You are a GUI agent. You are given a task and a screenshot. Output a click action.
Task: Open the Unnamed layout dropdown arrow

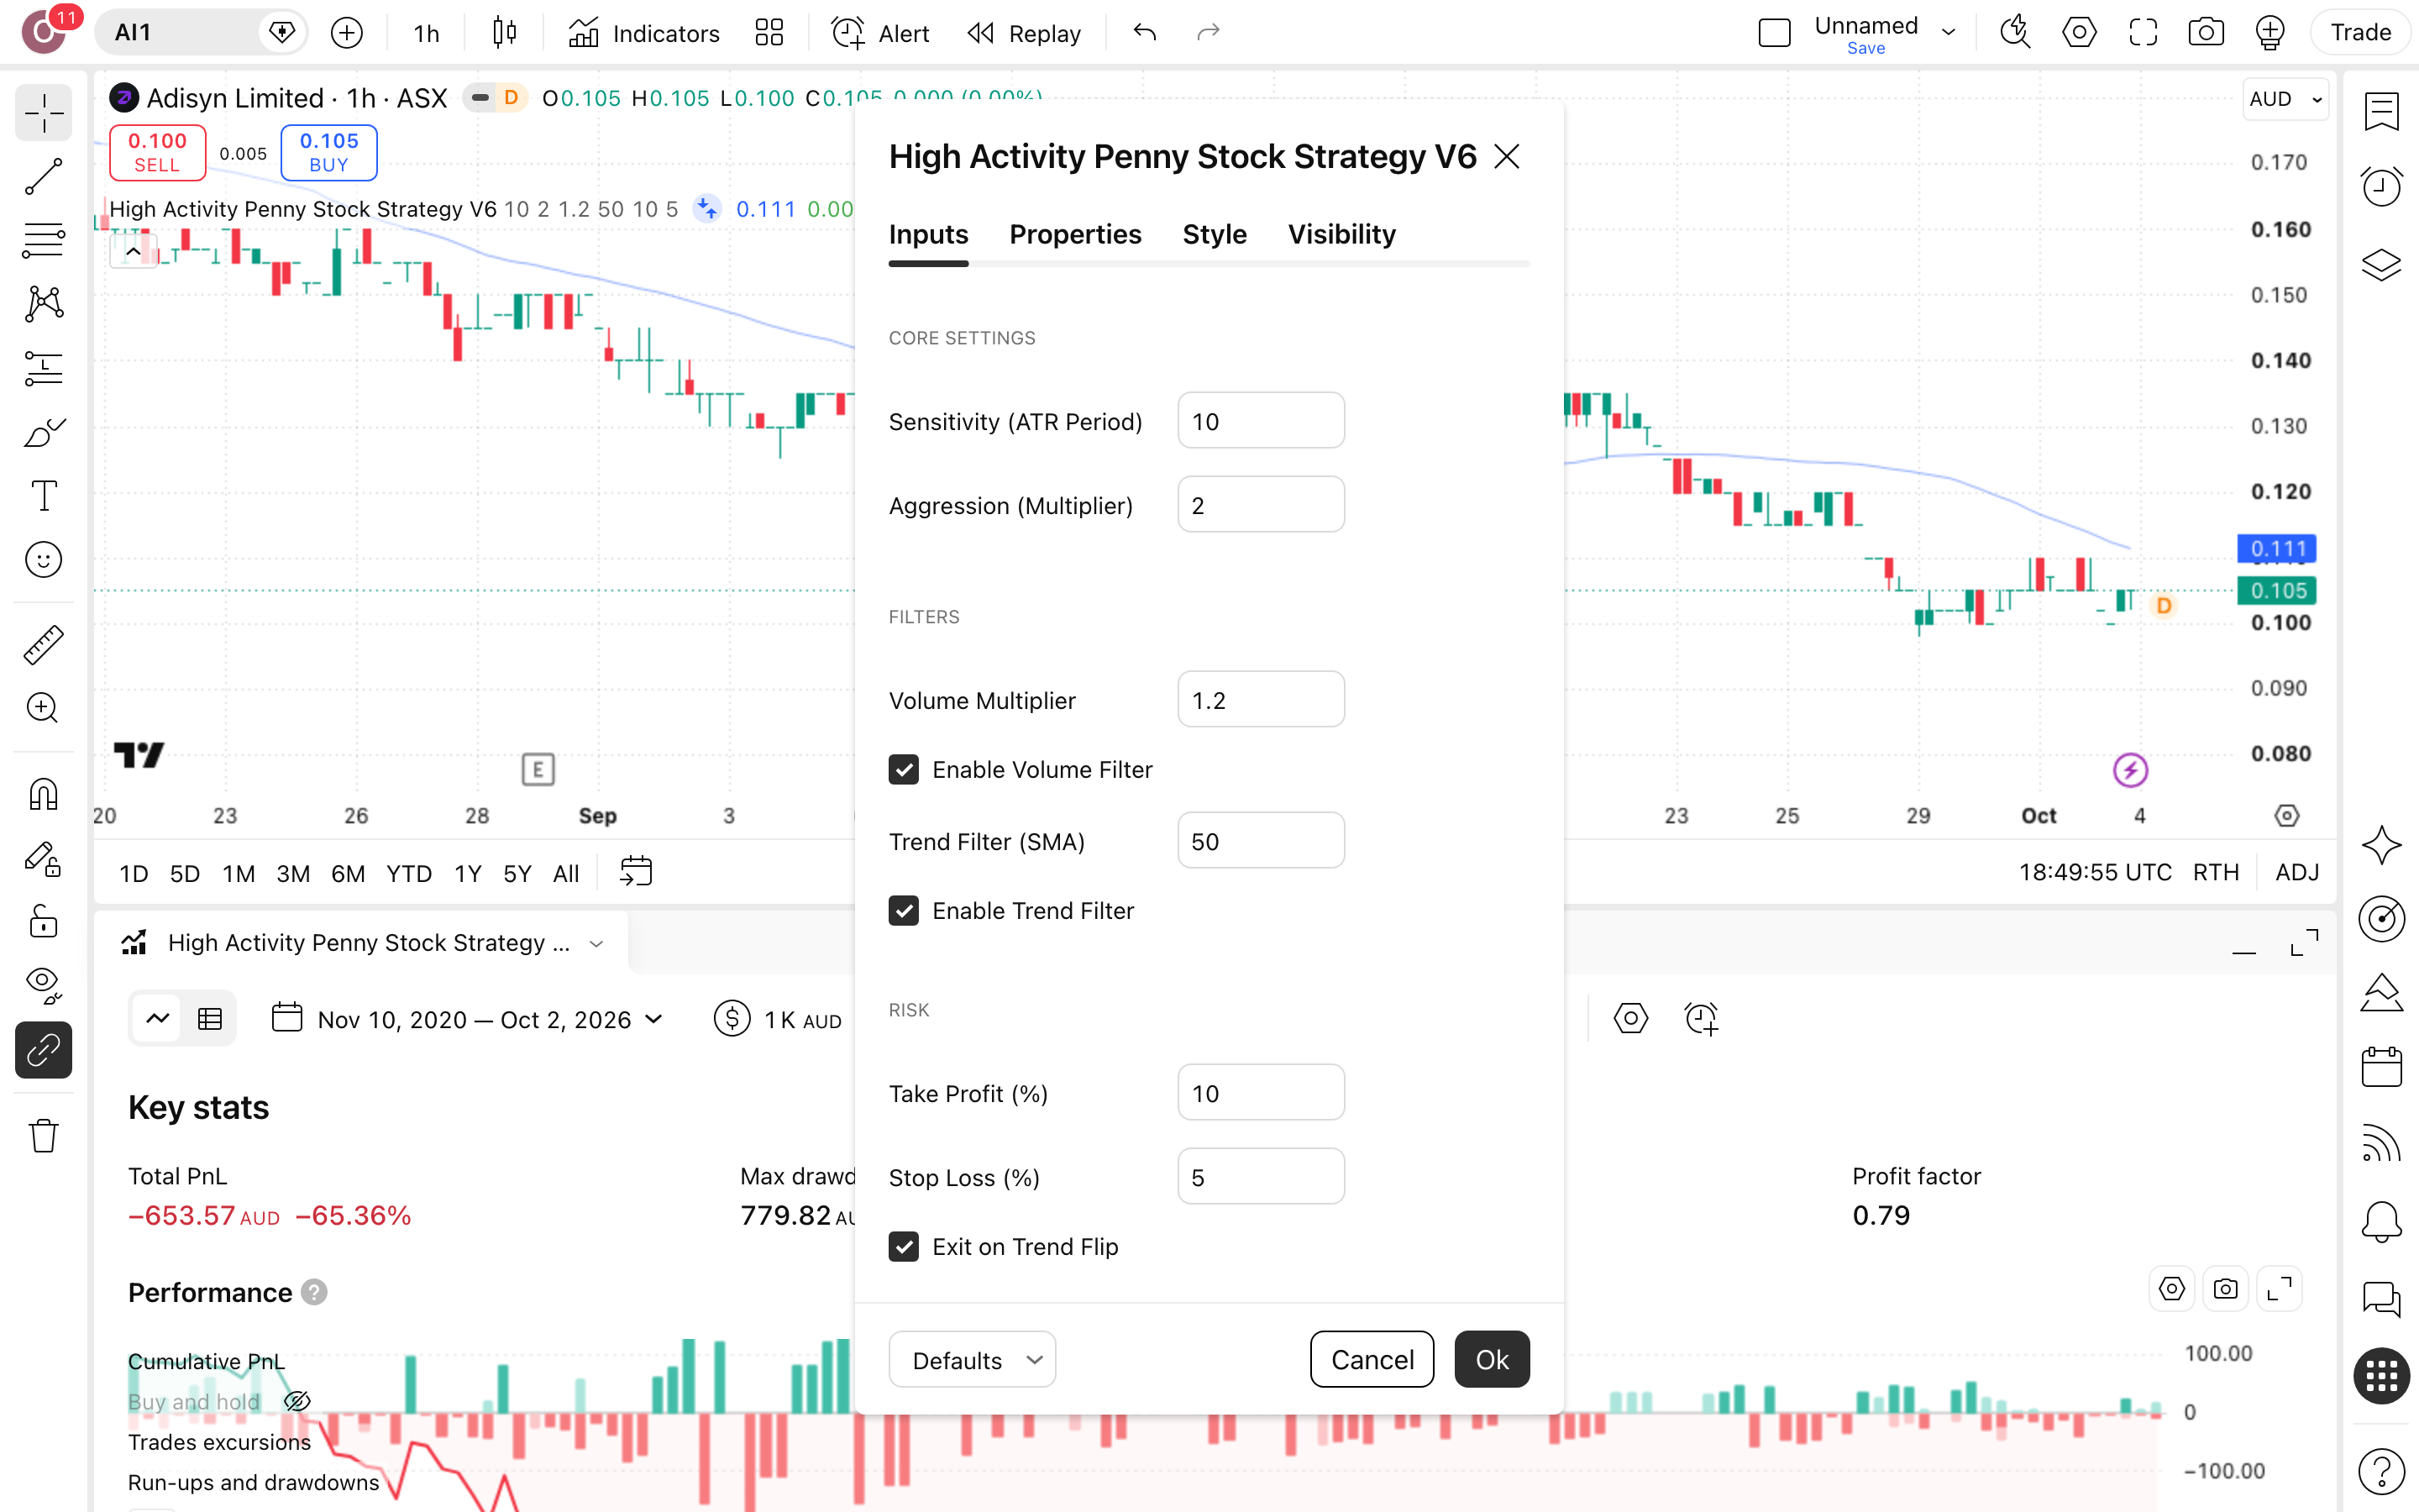pyautogui.click(x=1948, y=33)
